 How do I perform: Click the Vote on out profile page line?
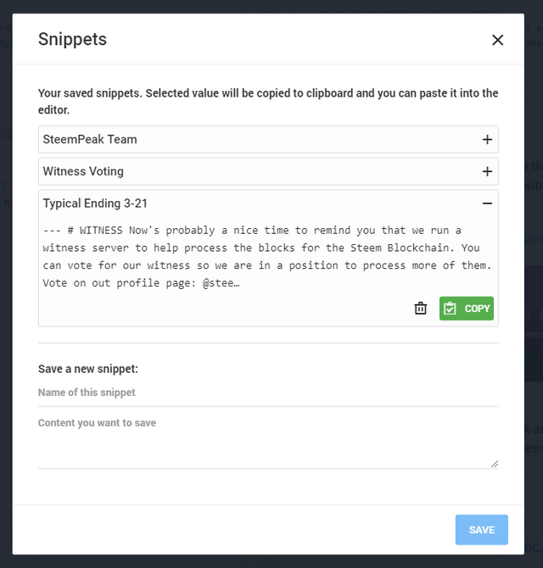point(142,283)
